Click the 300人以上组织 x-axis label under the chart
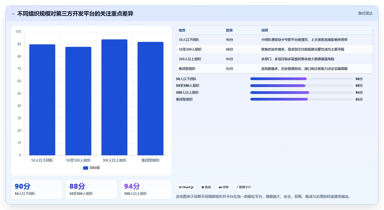This screenshot has height=210, width=384. [x=114, y=160]
